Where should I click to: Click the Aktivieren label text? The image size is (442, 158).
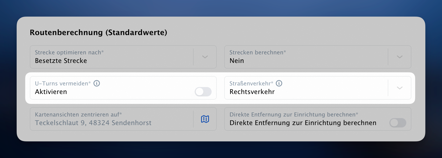tap(51, 92)
